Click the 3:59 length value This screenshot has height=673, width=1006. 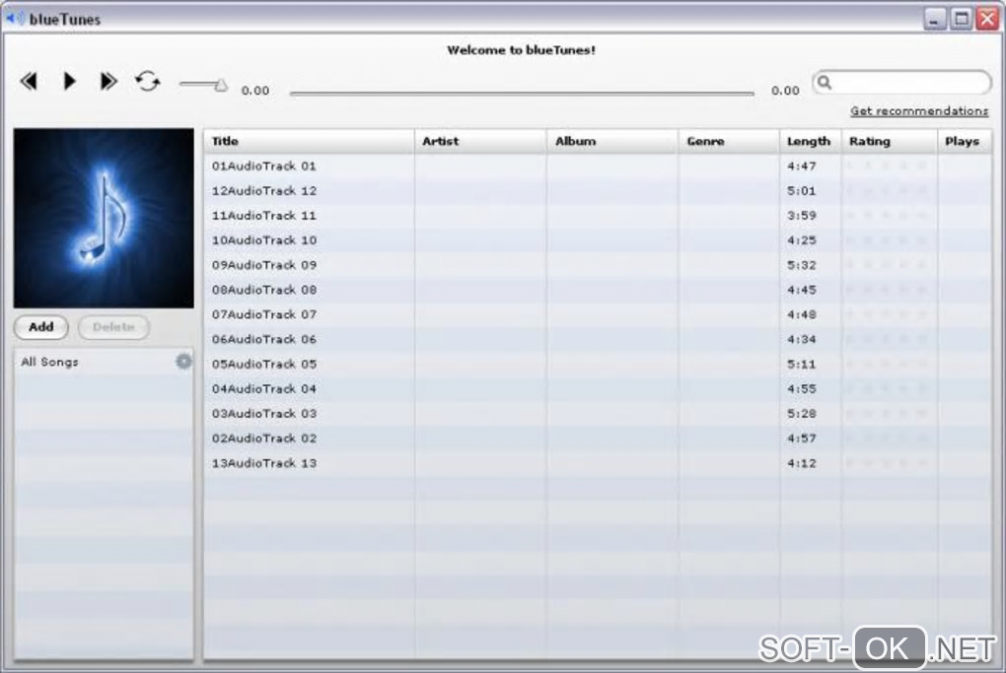pos(801,216)
